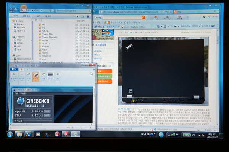229x152 pixels.
Task: Open the Tools group in Paint
Action: 29,76
